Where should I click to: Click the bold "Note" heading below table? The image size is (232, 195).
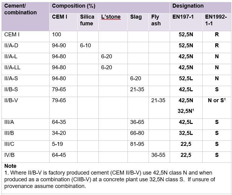10,166
